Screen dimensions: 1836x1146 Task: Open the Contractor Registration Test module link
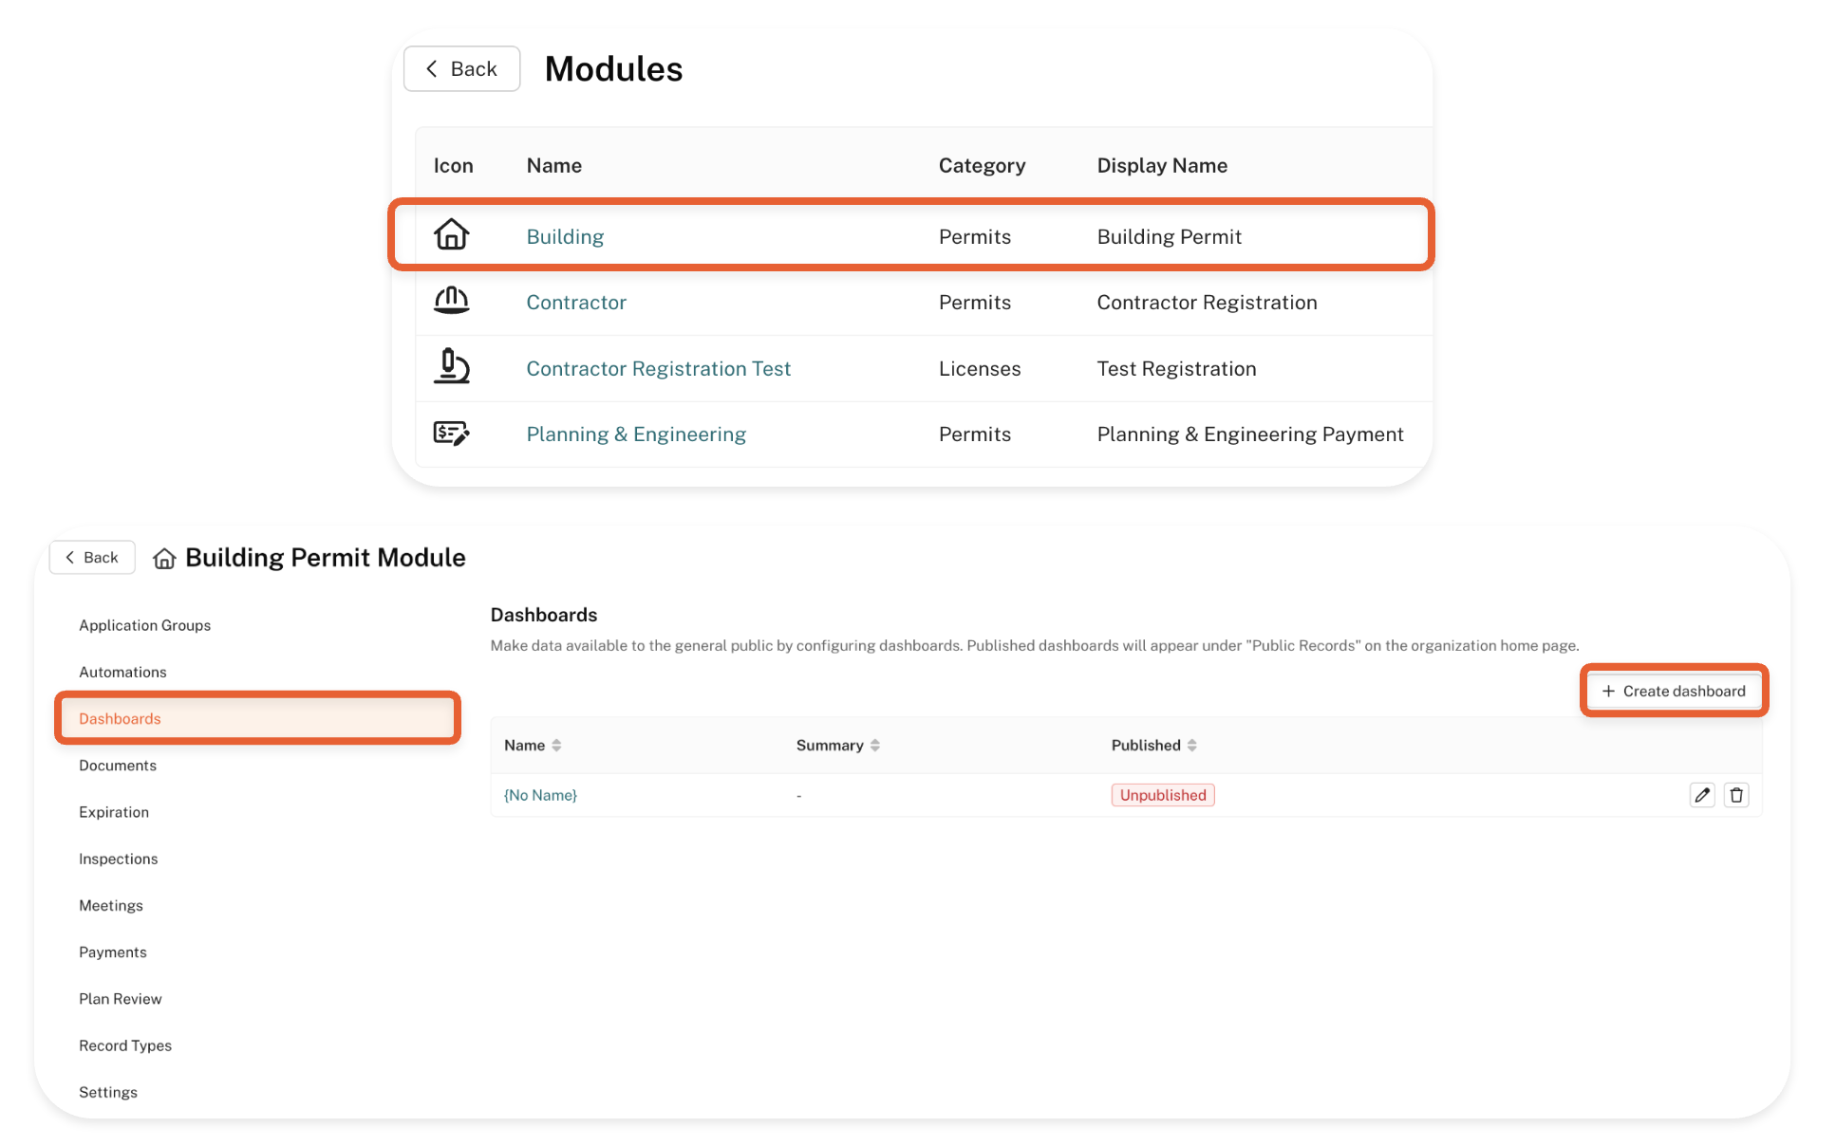[658, 368]
